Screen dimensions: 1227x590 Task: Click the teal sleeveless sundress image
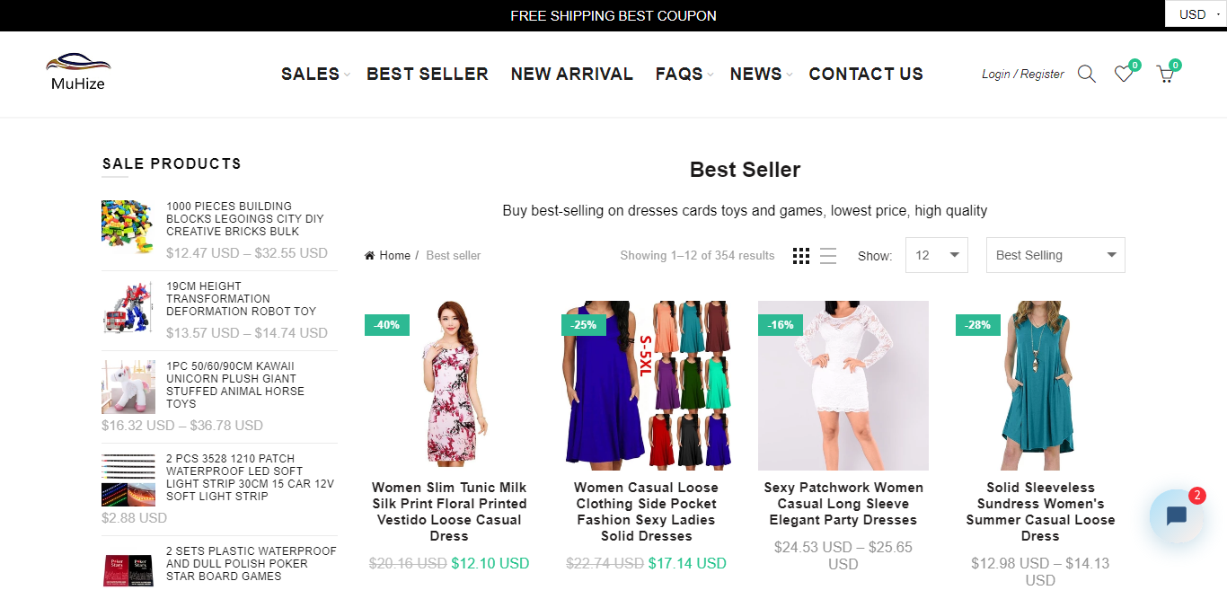(x=1040, y=385)
